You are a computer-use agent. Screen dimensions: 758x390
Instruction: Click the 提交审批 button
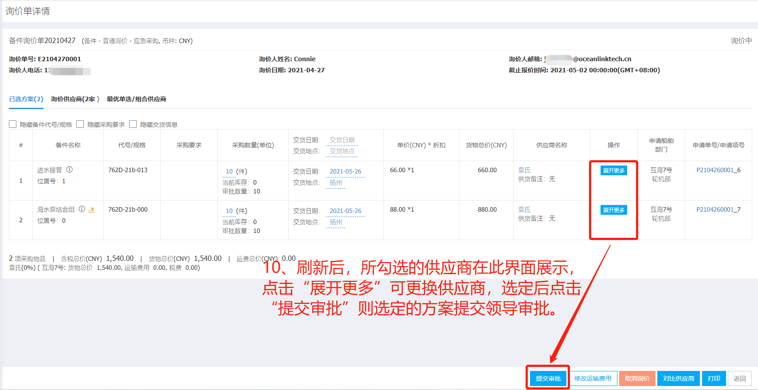pos(549,378)
